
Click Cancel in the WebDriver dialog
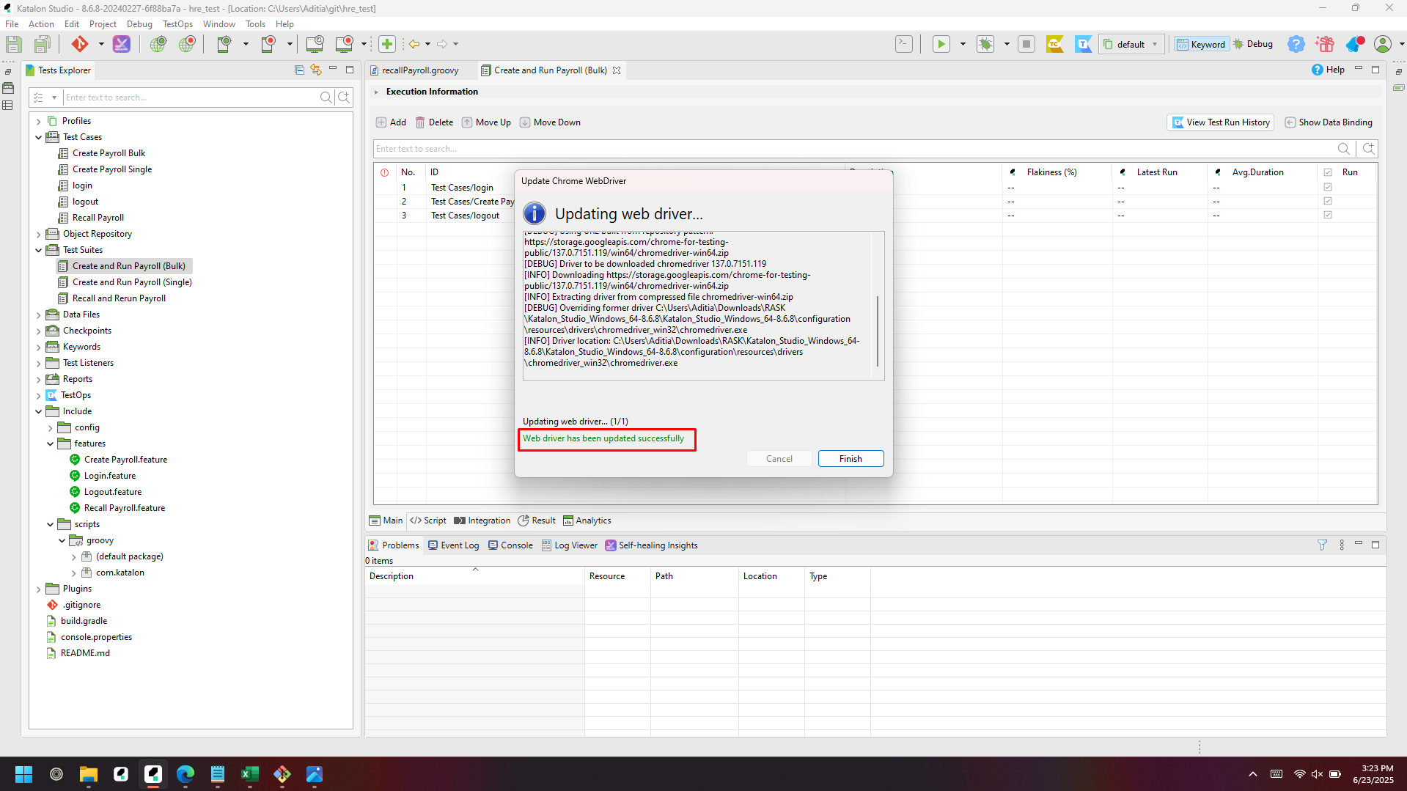779,458
